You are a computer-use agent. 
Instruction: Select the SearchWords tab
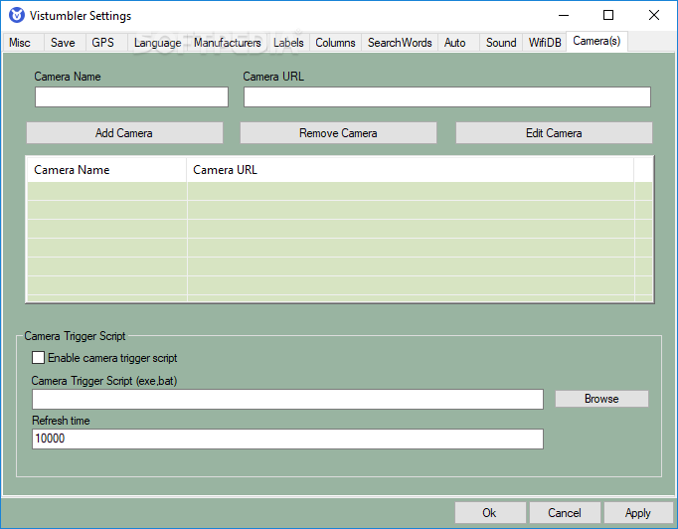click(400, 43)
